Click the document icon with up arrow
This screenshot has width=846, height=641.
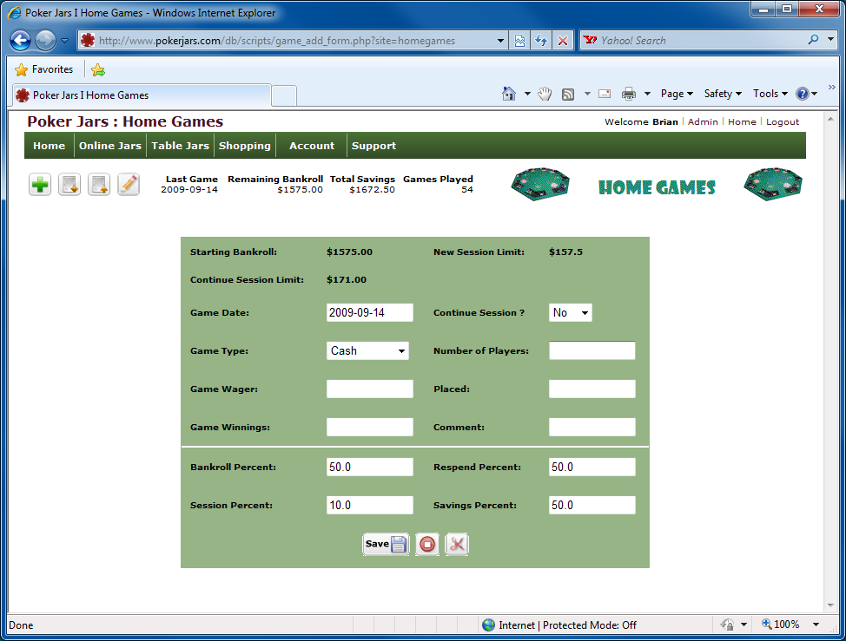pyautogui.click(x=99, y=185)
